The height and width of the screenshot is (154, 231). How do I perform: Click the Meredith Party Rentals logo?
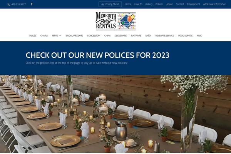click(115, 21)
